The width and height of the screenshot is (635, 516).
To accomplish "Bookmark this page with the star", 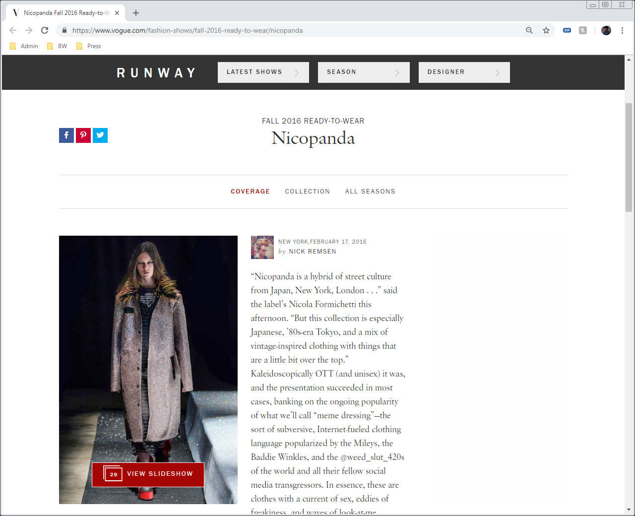I will tap(546, 30).
